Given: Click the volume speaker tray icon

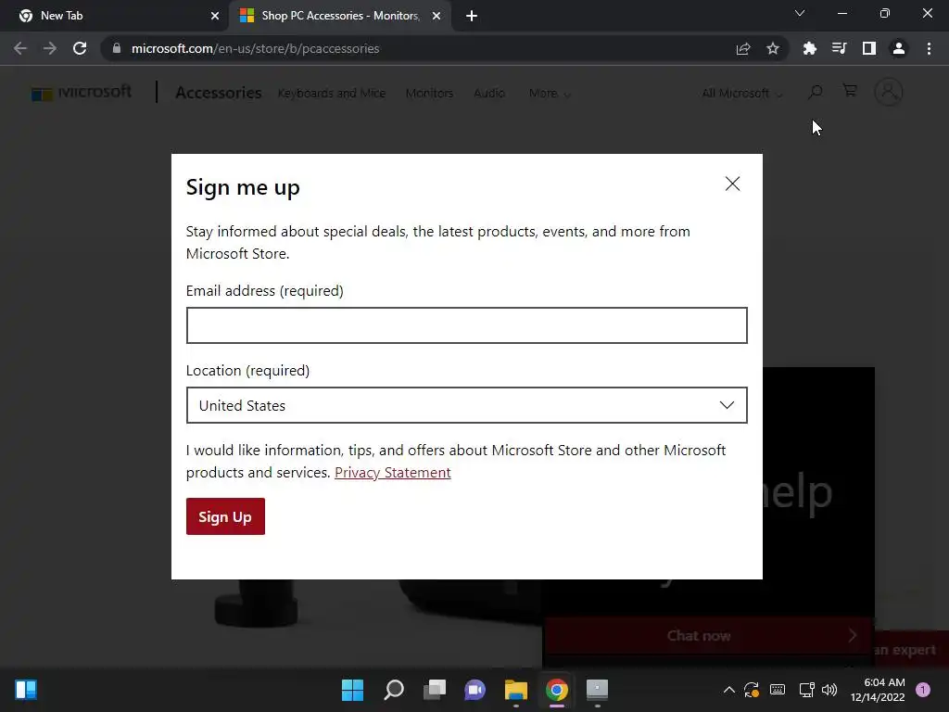Looking at the screenshot, I should (x=829, y=690).
